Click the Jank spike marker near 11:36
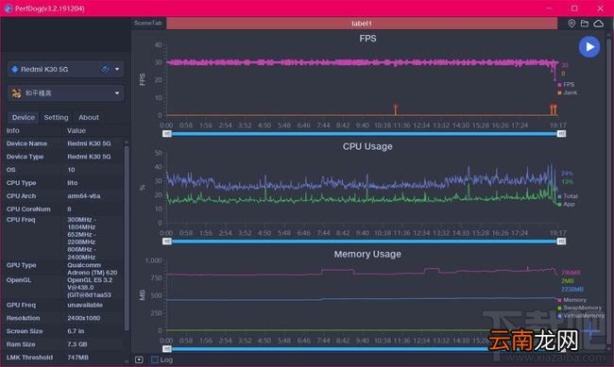 396,110
